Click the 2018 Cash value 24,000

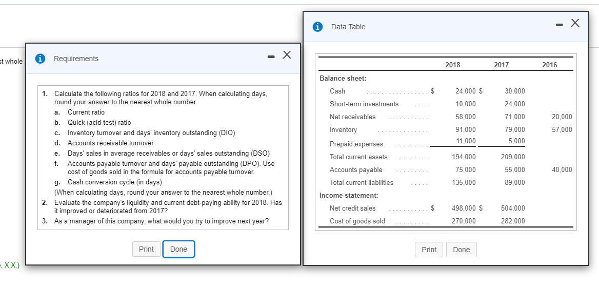pyautogui.click(x=466, y=91)
